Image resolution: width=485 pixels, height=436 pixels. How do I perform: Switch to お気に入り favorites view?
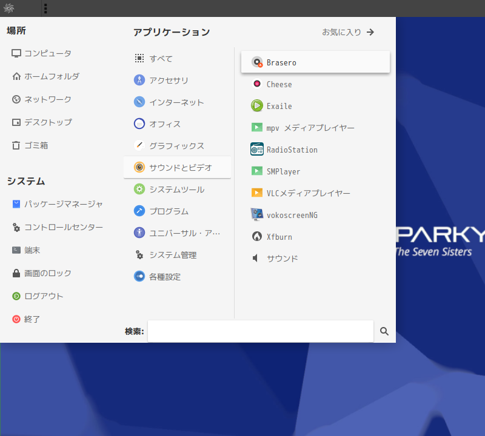coord(348,32)
